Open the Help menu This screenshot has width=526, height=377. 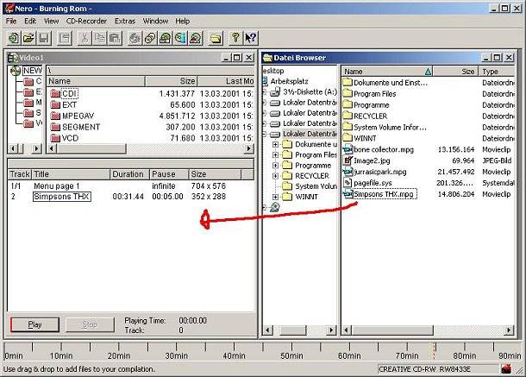coord(183,21)
